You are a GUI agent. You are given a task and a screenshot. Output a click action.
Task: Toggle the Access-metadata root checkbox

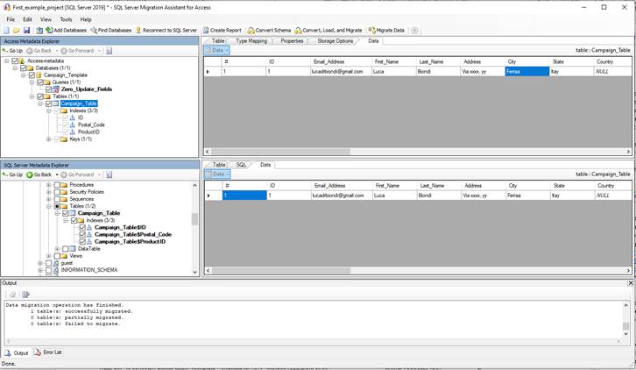pyautogui.click(x=15, y=60)
